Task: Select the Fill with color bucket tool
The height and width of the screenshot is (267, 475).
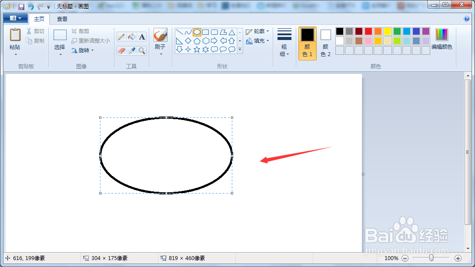Action: point(132,37)
